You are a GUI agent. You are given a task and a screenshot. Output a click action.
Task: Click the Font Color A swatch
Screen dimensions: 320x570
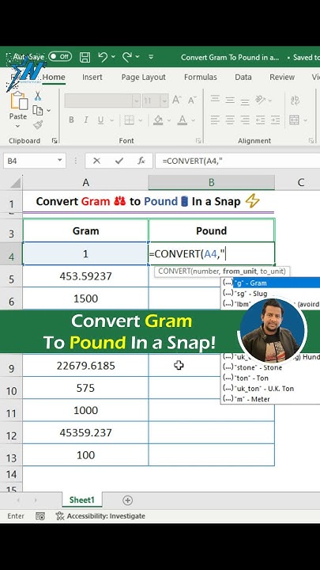click(x=183, y=120)
